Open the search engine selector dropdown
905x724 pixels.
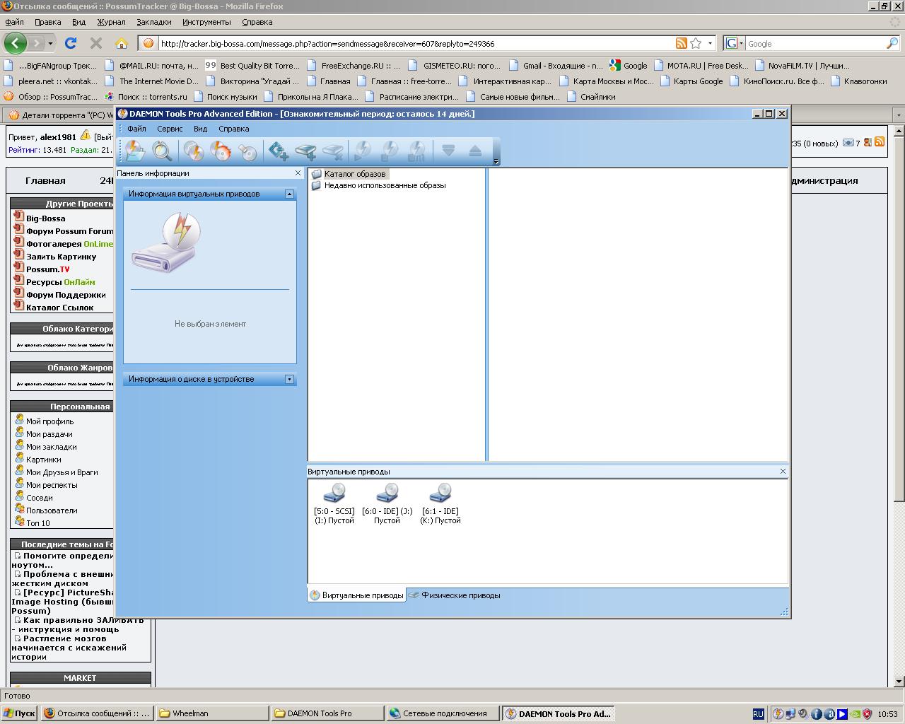tap(734, 43)
